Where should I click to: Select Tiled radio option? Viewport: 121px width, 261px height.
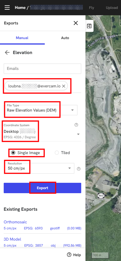click(57, 153)
